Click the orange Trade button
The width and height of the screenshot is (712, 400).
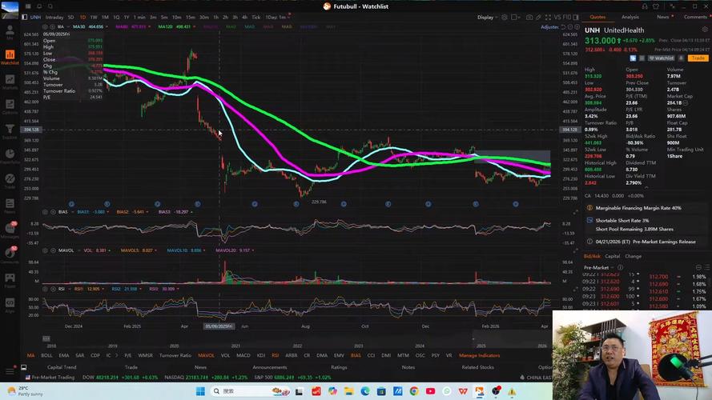click(698, 58)
